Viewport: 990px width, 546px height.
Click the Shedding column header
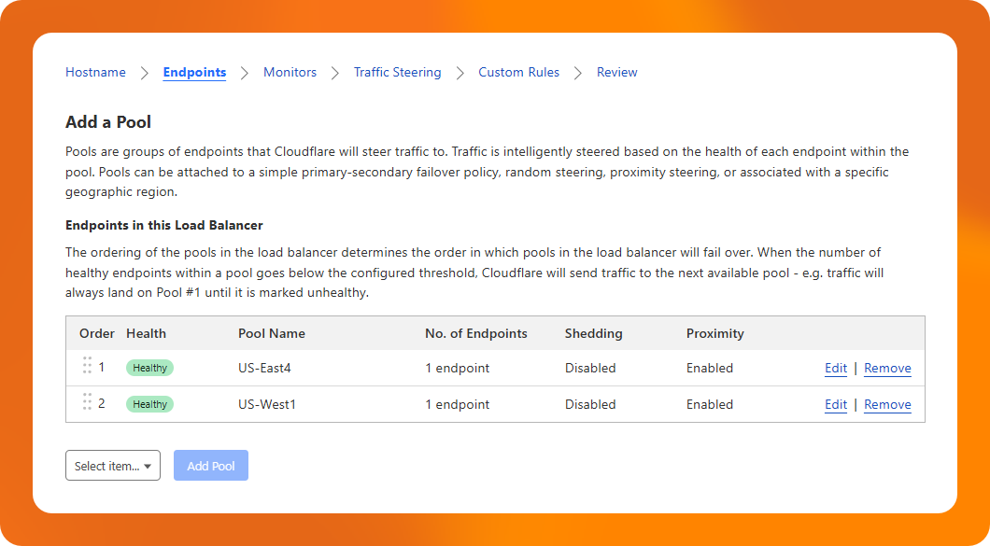click(593, 333)
